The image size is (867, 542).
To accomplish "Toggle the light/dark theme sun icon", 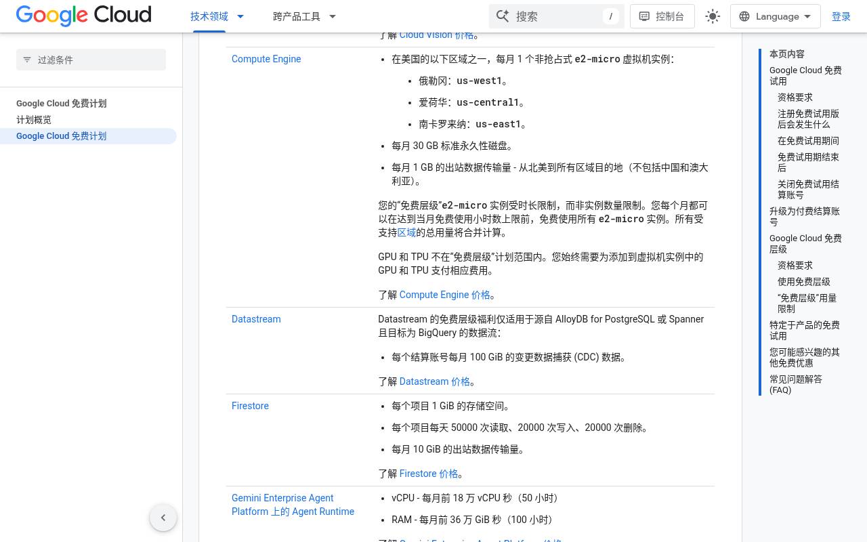I will 713,16.
